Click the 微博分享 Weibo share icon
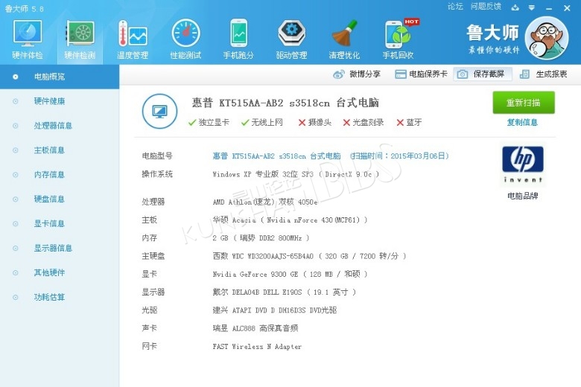This screenshot has height=387, width=581. point(339,74)
